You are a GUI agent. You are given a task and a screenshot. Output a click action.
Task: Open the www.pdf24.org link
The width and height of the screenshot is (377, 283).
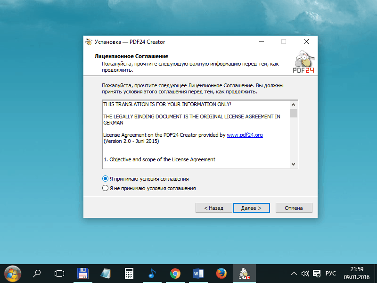tap(245, 135)
